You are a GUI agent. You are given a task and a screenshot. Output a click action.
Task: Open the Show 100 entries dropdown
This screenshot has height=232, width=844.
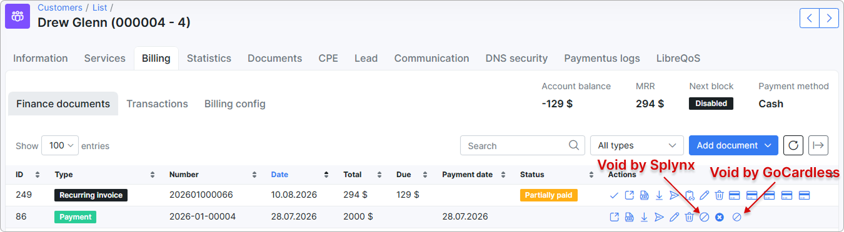[60, 145]
